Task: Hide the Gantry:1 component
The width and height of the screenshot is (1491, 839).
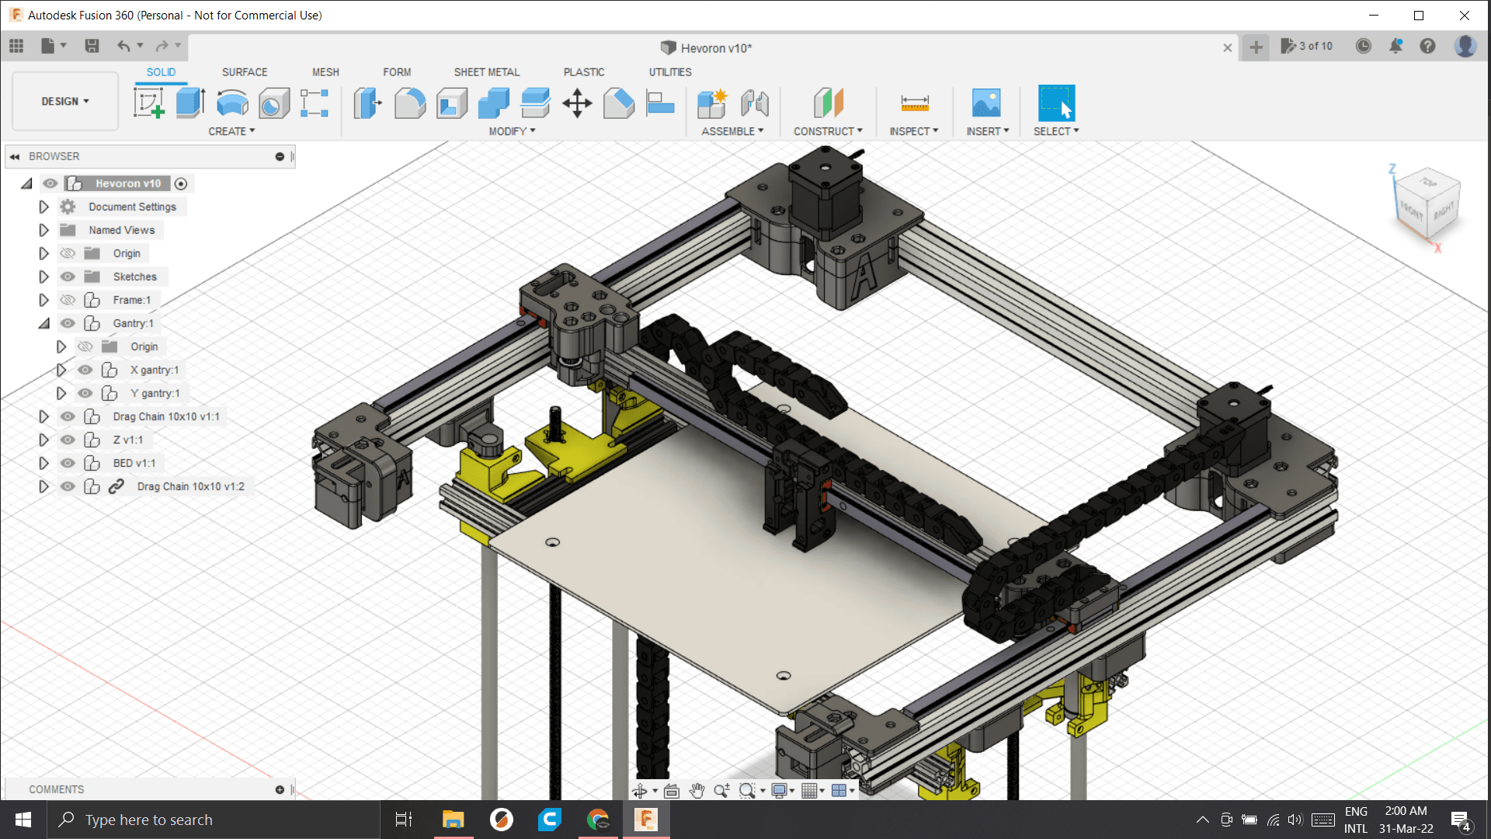Action: [x=68, y=323]
